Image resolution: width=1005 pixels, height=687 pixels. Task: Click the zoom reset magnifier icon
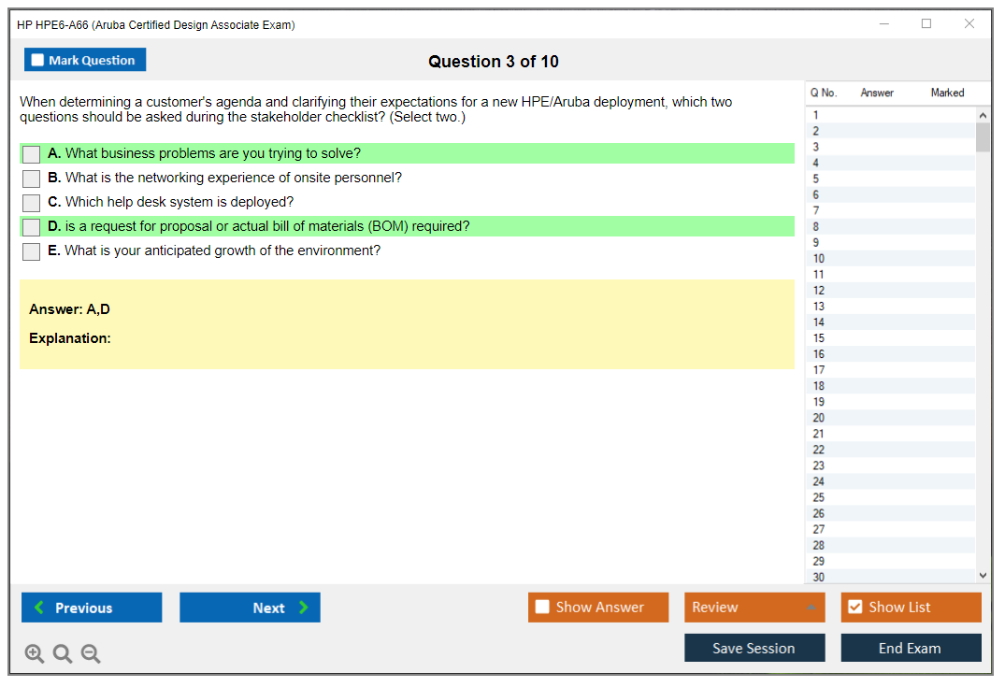63,654
